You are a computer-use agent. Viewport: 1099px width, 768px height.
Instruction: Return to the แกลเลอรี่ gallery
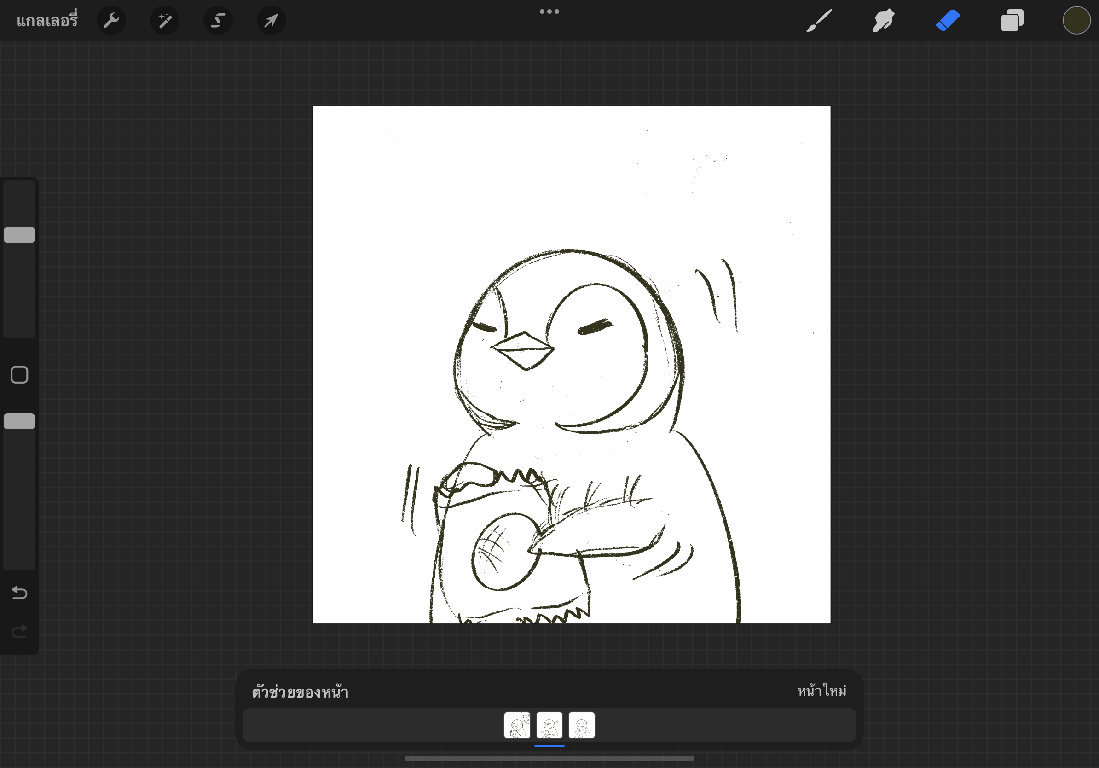47,21
